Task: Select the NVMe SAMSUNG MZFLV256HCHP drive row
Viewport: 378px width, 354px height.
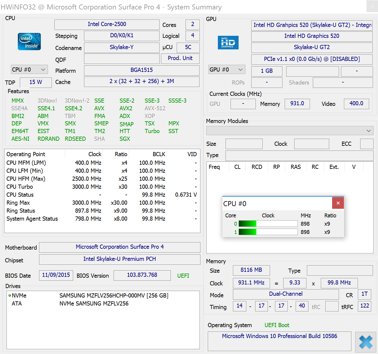Action: tap(103, 295)
